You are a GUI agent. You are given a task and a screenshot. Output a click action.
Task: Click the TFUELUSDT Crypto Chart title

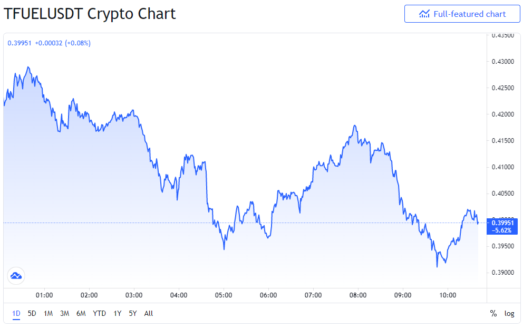[90, 14]
